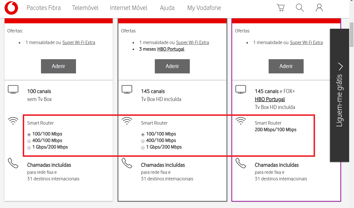The width and height of the screenshot is (354, 208).
Task: Click Aderir on the middle plan
Action: click(x=172, y=66)
